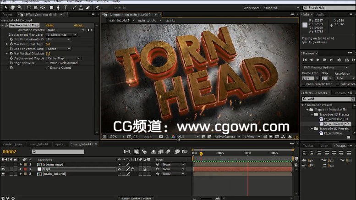Screen dimensions: 356x200
Task: Open Displacement Map Layer dropdown
Action: [61, 34]
